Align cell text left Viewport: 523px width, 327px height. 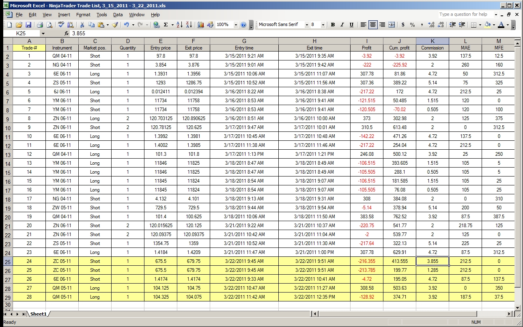click(x=364, y=25)
